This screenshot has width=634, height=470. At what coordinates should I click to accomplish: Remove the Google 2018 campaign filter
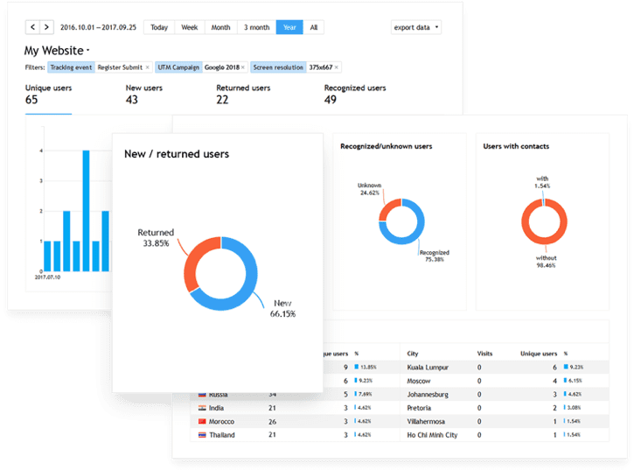coord(242,67)
